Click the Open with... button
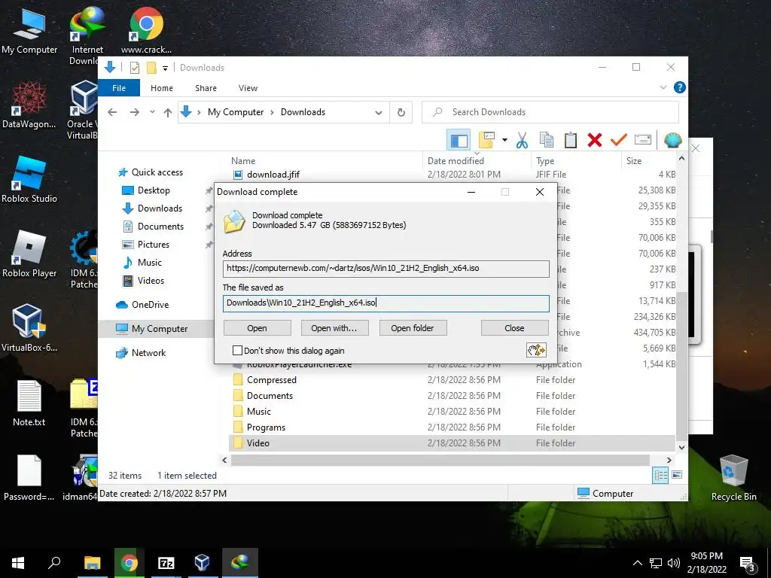Viewport: 771px width, 578px height. pos(334,328)
